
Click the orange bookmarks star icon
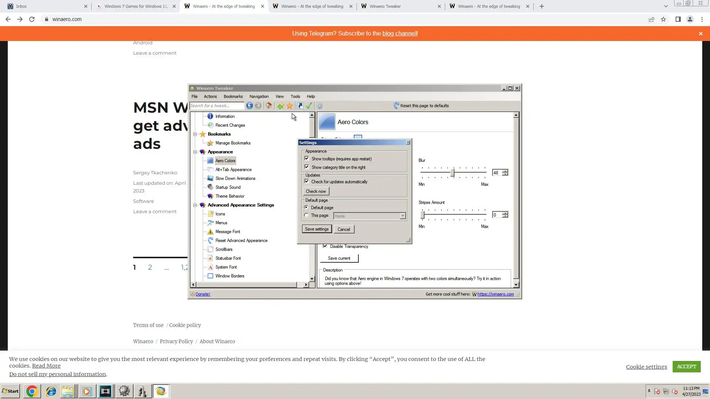point(290,106)
